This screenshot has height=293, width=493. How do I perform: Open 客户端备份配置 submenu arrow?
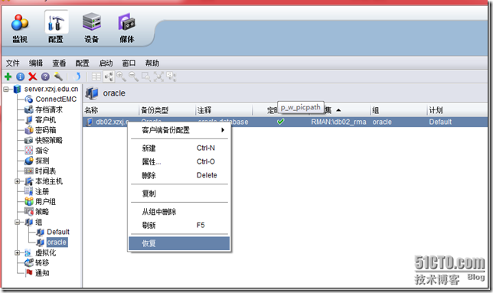(223, 130)
